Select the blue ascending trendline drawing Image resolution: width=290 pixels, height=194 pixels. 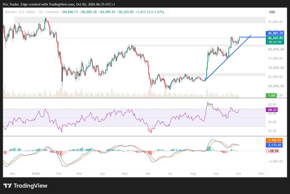click(227, 58)
